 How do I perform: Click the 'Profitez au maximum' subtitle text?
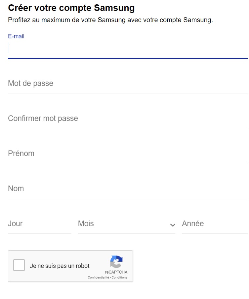pos(110,20)
